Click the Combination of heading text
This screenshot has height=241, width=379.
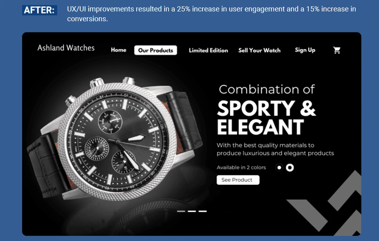click(266, 89)
